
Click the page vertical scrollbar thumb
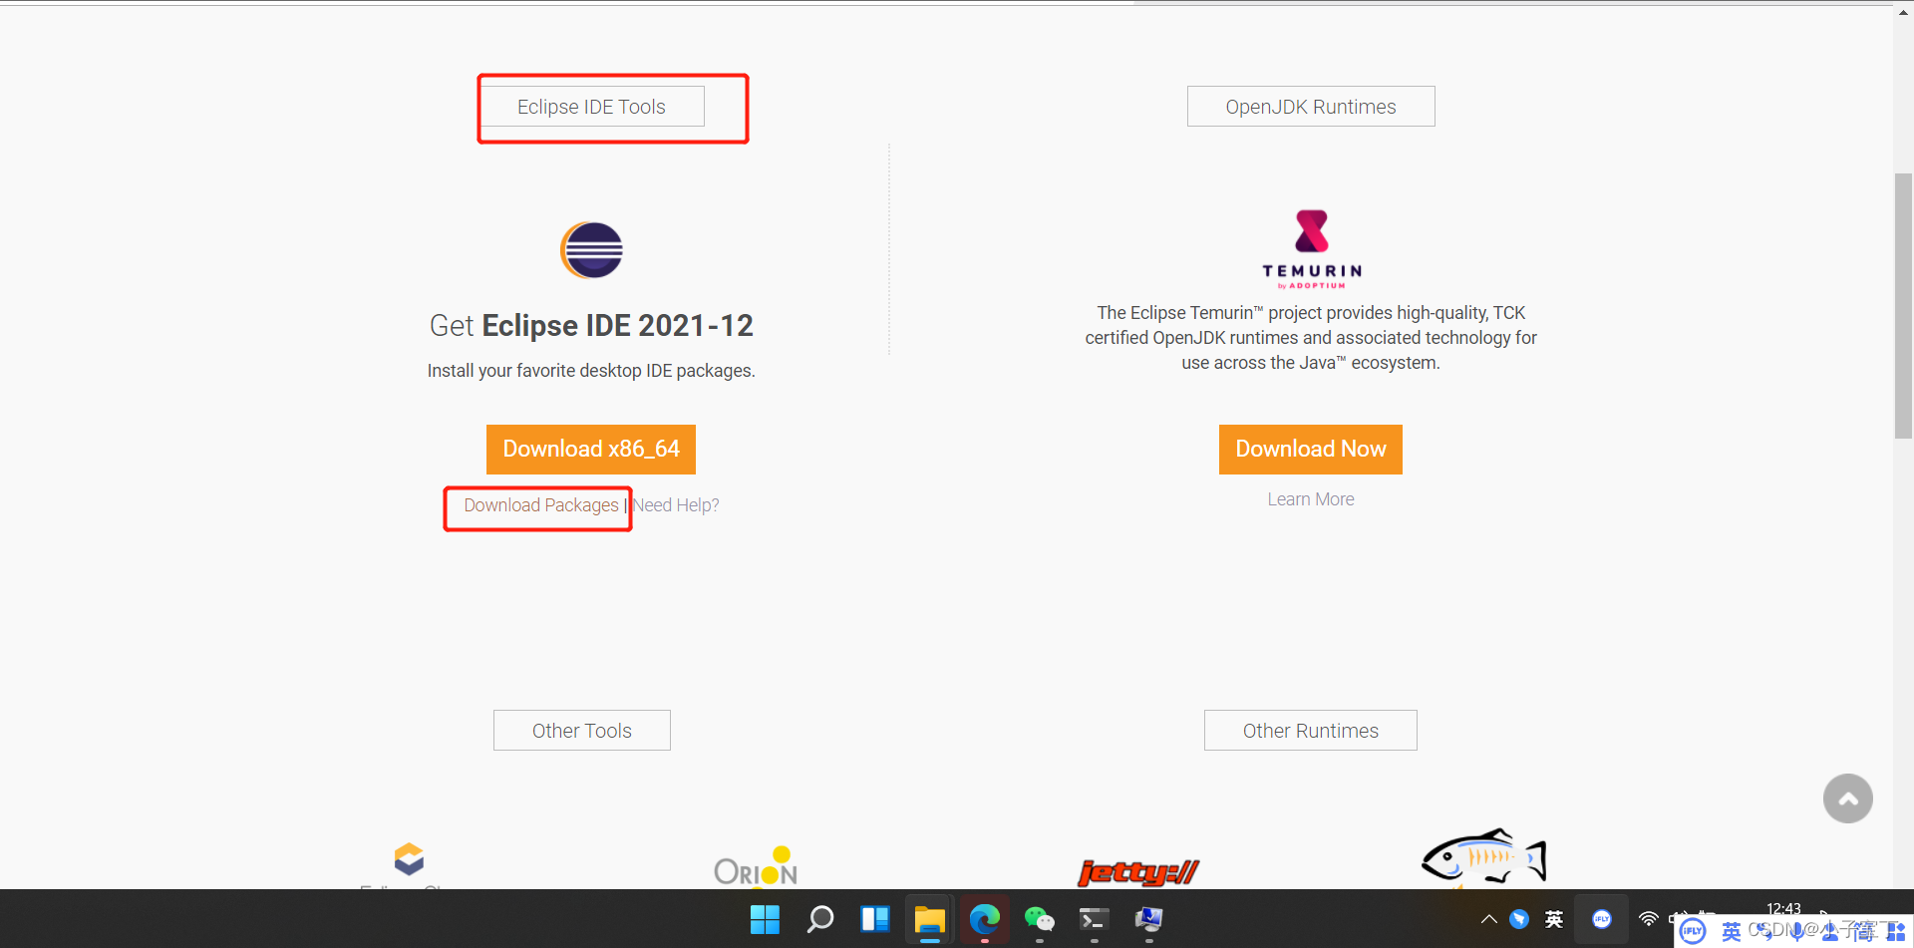1903,306
